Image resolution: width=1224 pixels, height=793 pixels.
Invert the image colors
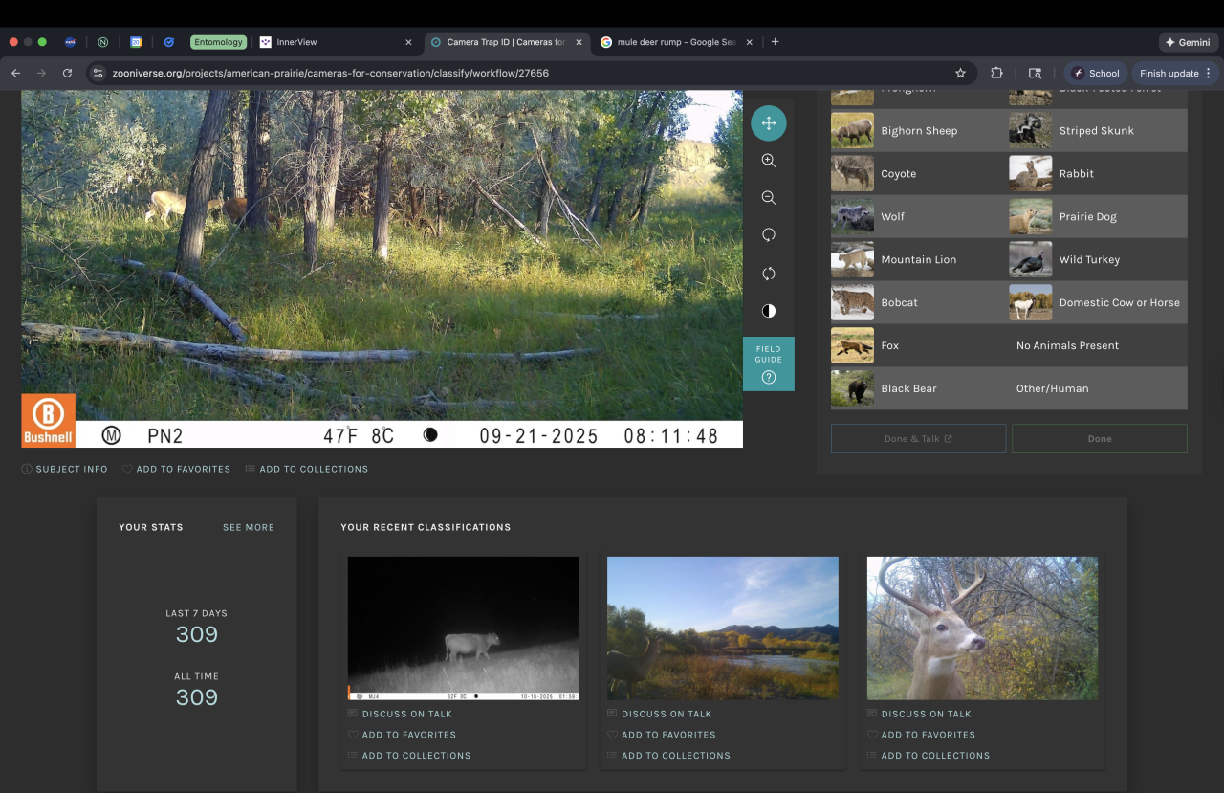click(768, 311)
